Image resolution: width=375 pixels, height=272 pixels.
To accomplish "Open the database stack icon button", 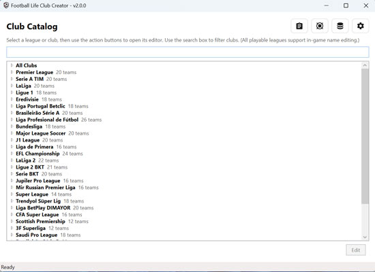I will [340, 26].
